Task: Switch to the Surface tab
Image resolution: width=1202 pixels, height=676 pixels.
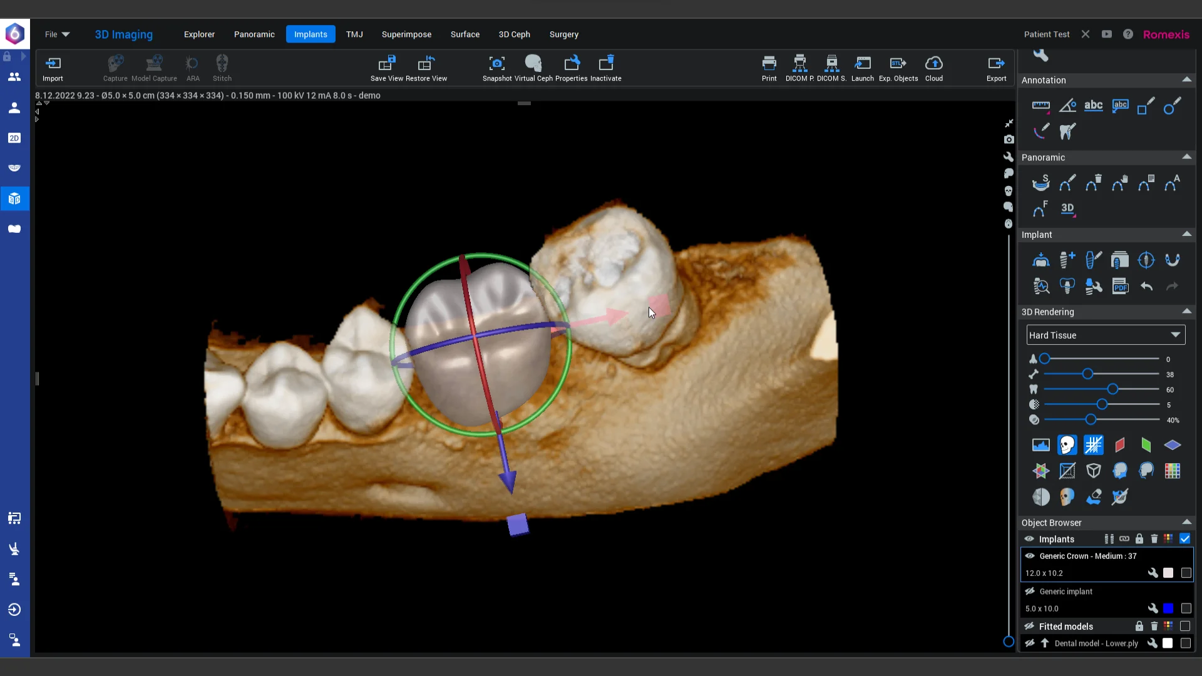Action: coord(465,34)
